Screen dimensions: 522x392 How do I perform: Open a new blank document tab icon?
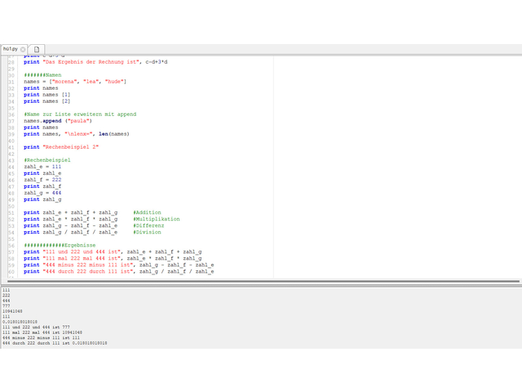[37, 49]
